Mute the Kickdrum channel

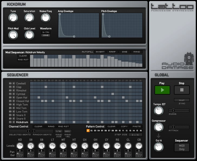click(10, 122)
